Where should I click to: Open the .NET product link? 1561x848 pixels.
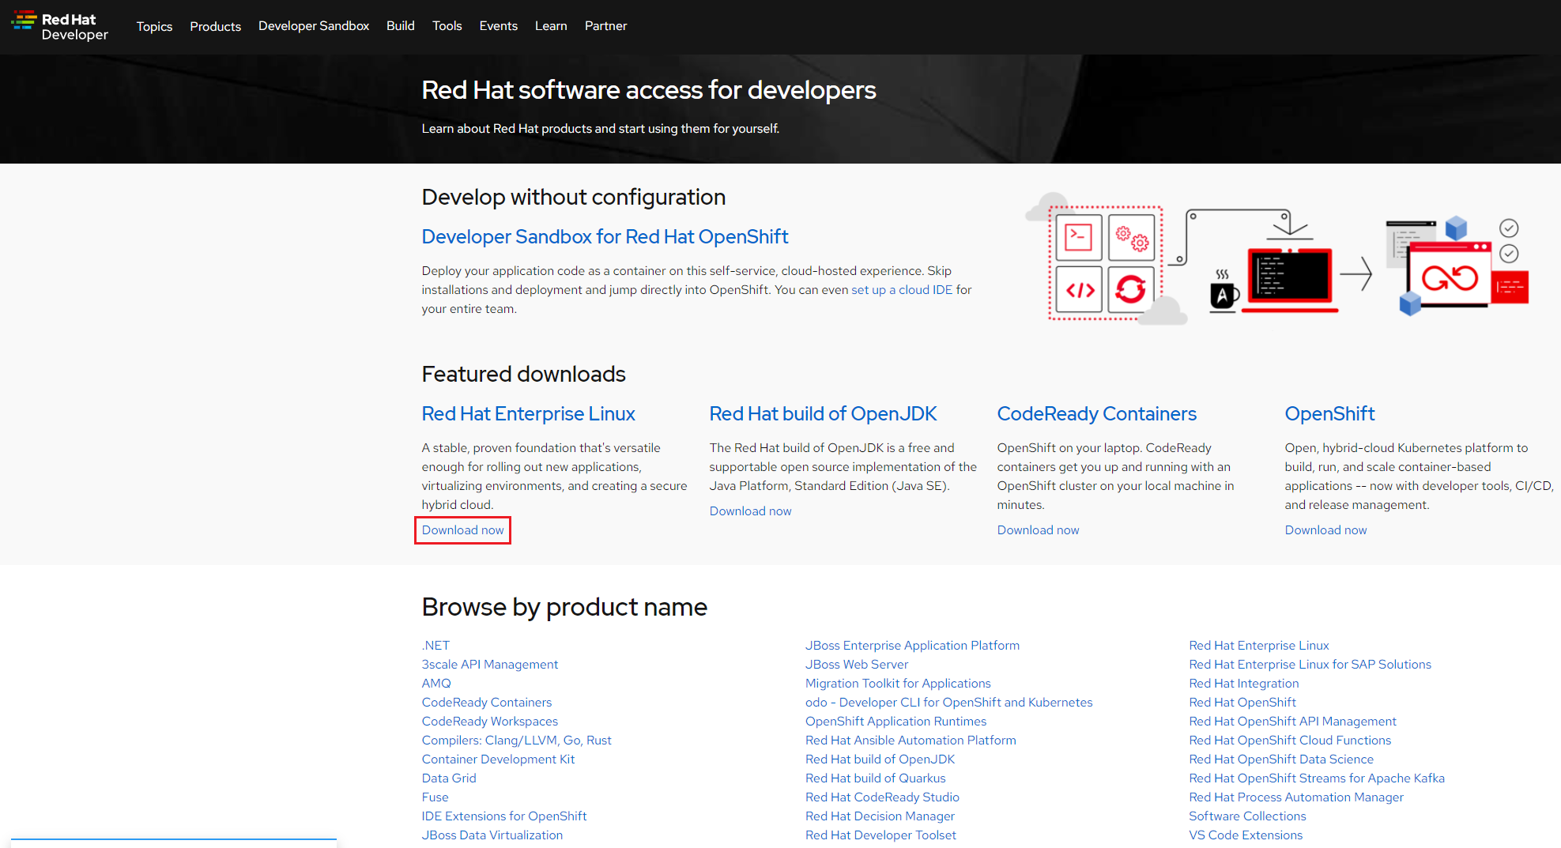click(x=435, y=646)
